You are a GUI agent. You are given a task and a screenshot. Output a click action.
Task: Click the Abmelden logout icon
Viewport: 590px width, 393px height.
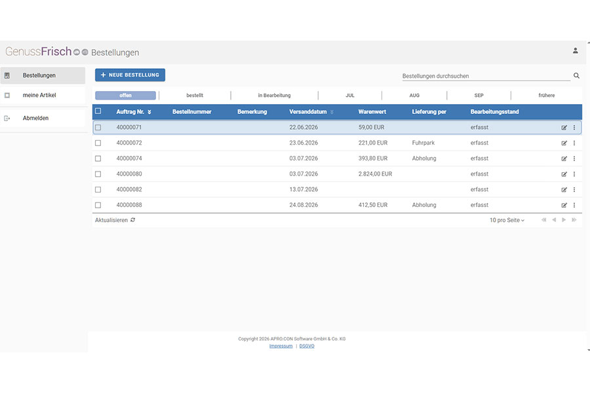point(7,119)
